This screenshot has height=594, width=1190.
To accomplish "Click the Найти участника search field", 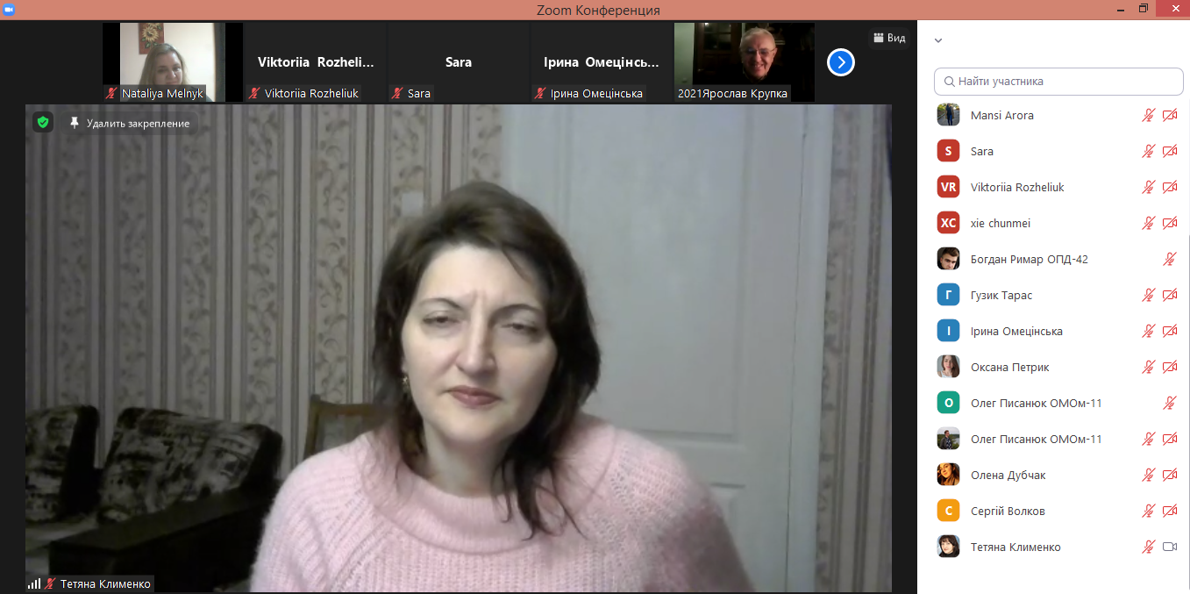I will pos(1058,81).
